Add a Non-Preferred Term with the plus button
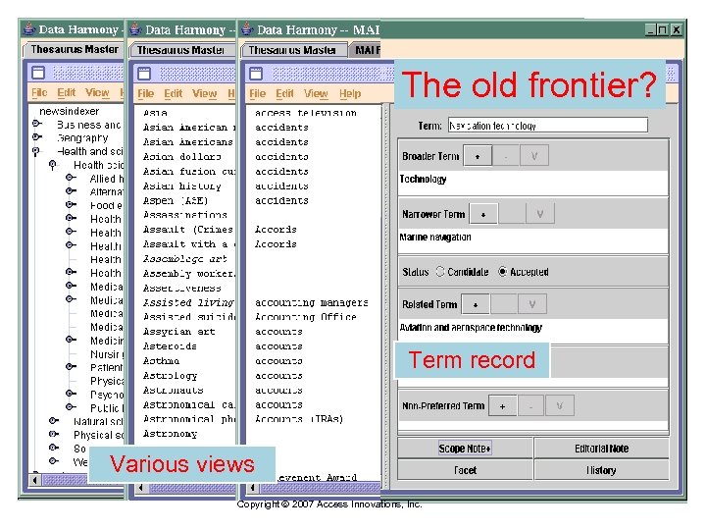This screenshot has height=530, width=706. 502,406
